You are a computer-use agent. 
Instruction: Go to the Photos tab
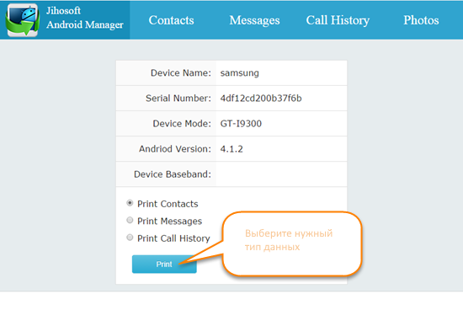click(x=421, y=20)
